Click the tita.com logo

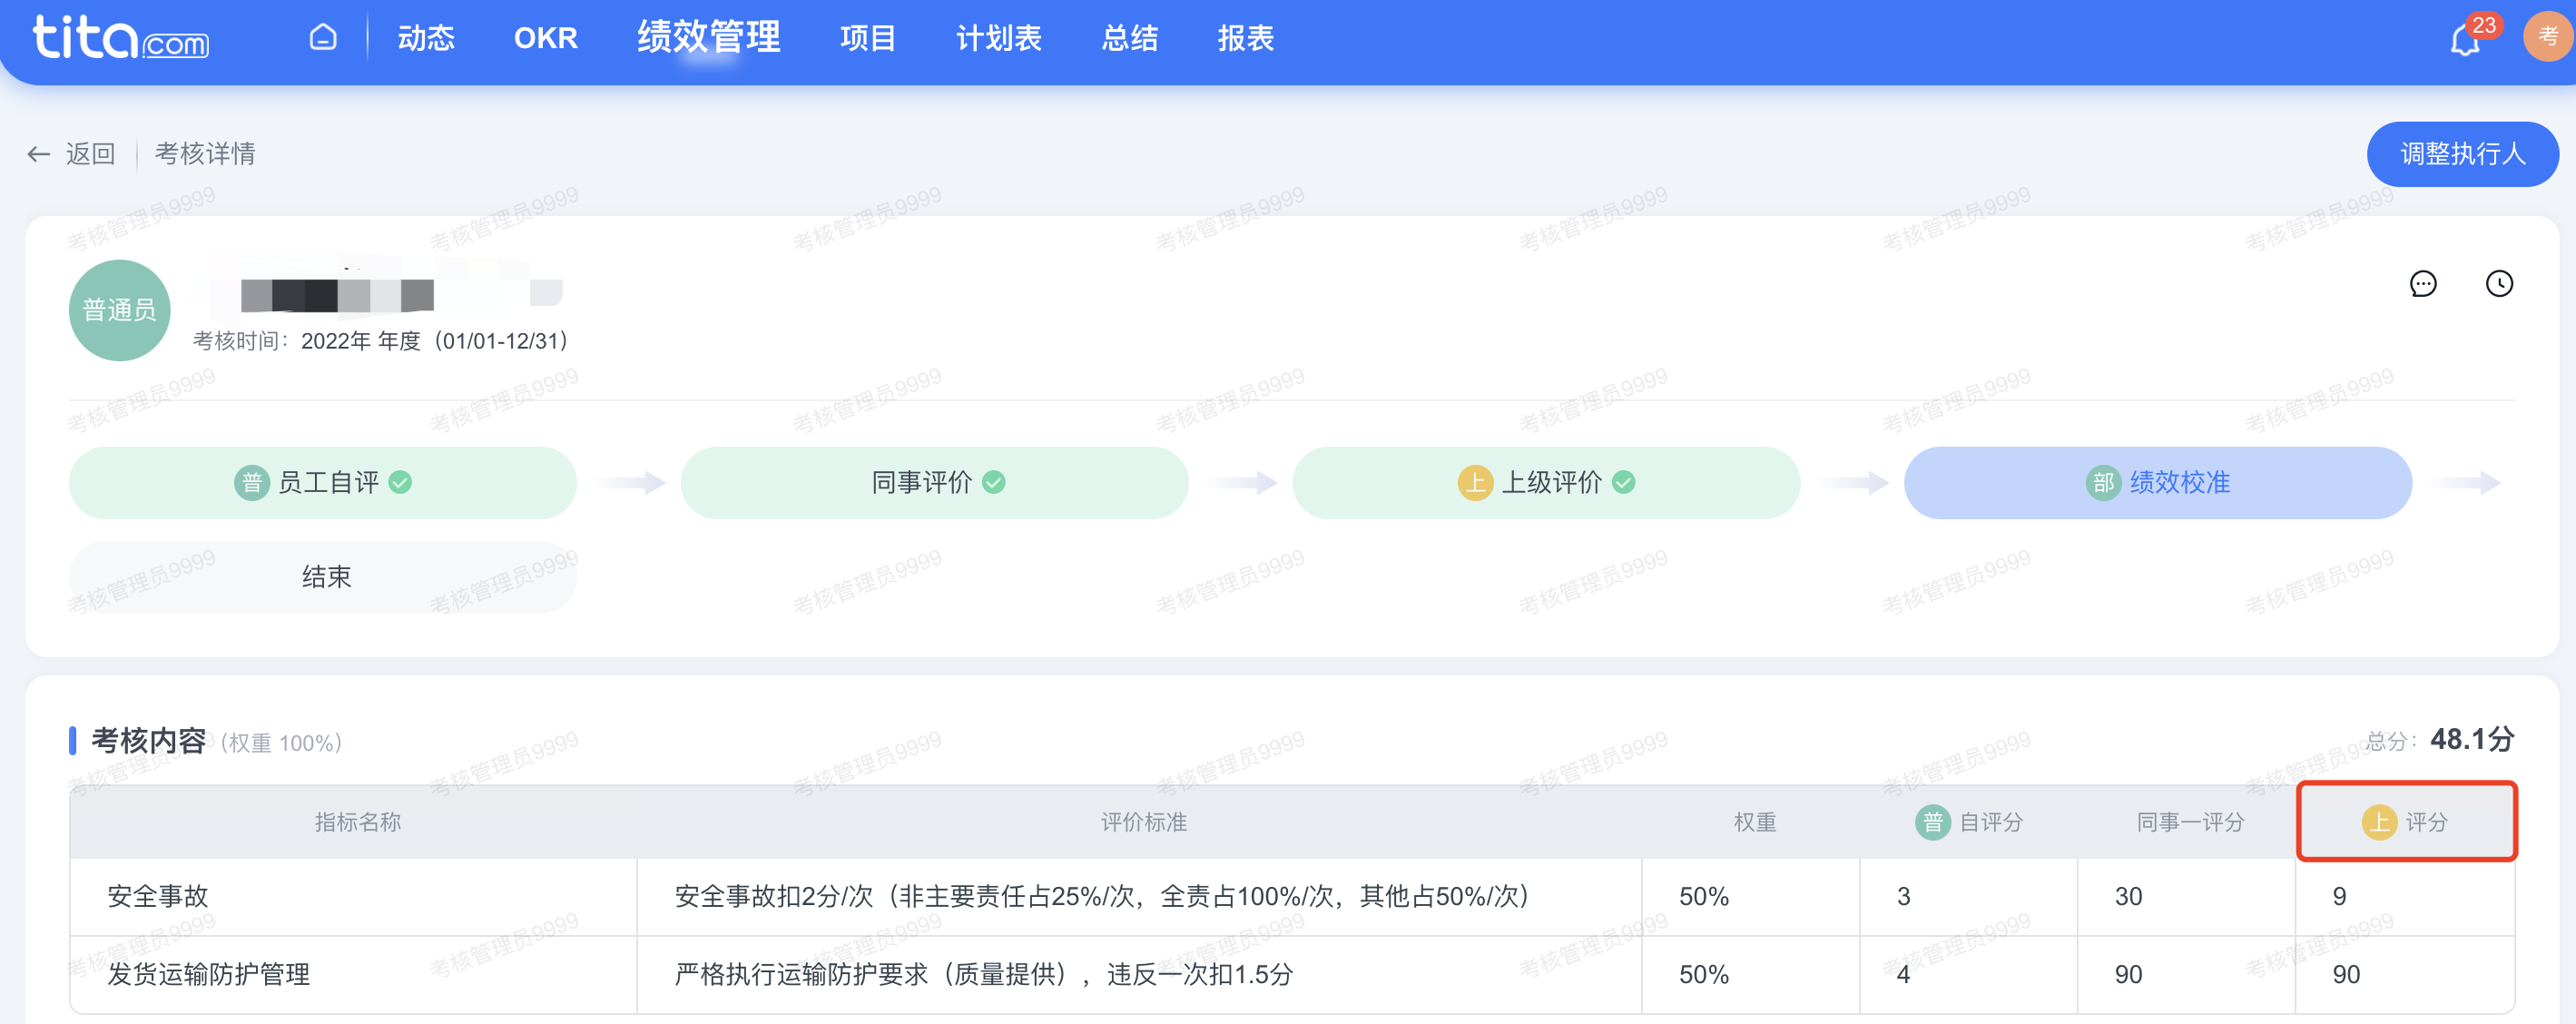tap(121, 38)
